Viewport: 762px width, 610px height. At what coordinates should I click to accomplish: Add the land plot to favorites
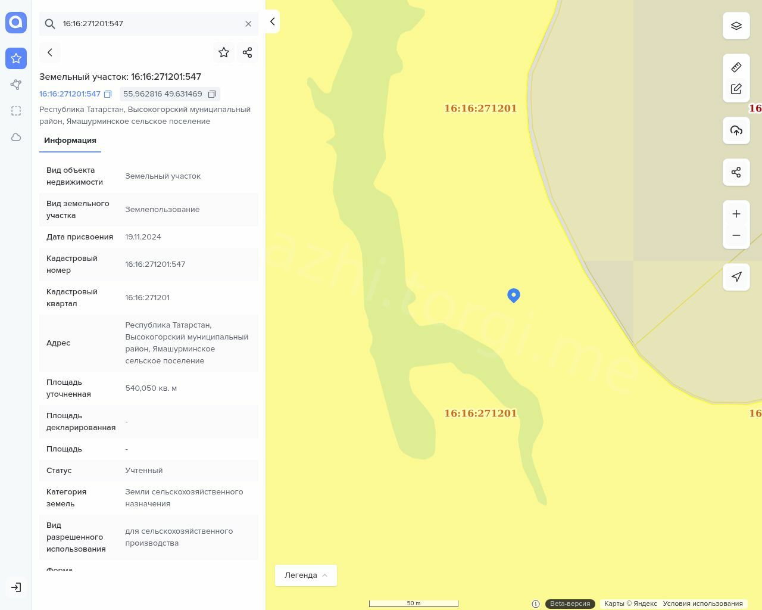(224, 52)
